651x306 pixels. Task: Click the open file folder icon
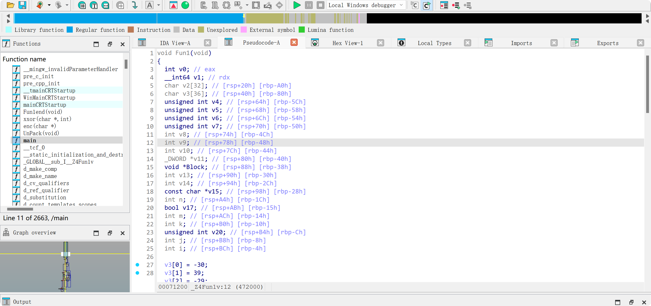point(10,5)
